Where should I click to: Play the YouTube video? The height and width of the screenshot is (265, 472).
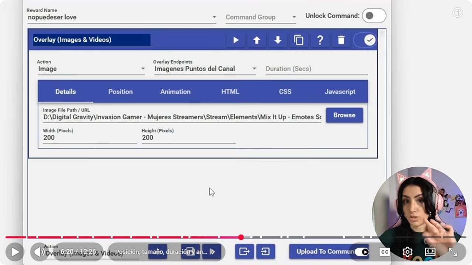coord(15,252)
